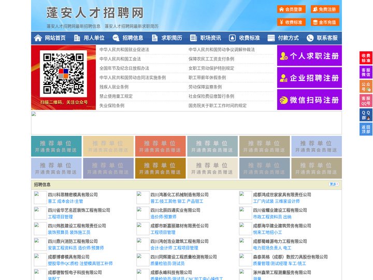Click the 蓬安人才招聘网 site title
Viewport: 373px width, 280px height.
[95, 13]
